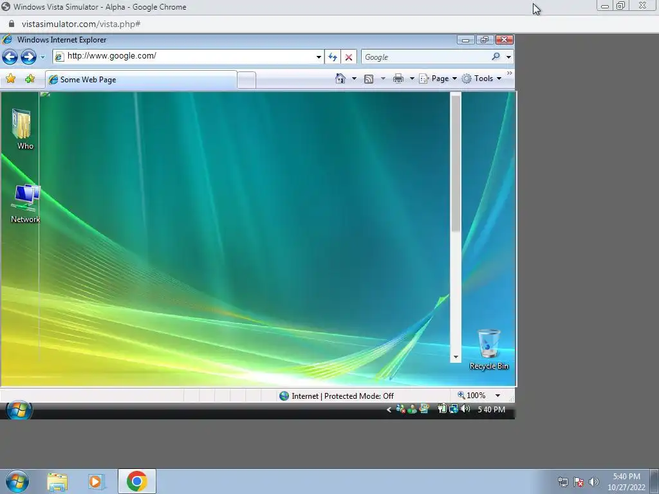The image size is (659, 494).
Task: Click the Vista tray volume speaker icon
Action: [x=465, y=408]
